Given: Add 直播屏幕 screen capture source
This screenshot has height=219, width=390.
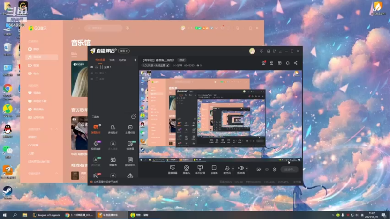Looking at the screenshot, I should (x=173, y=170).
